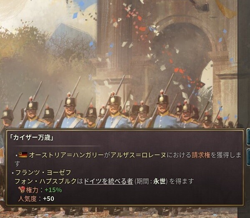Click the フォン・ハプスブルク surname text

click(45, 181)
